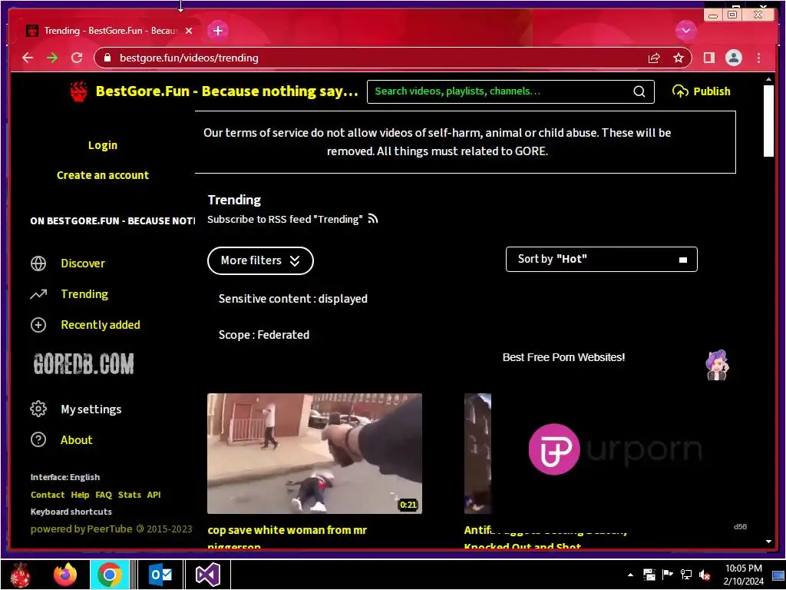The width and height of the screenshot is (786, 590).
Task: Share this page from the address bar
Action: coord(654,58)
